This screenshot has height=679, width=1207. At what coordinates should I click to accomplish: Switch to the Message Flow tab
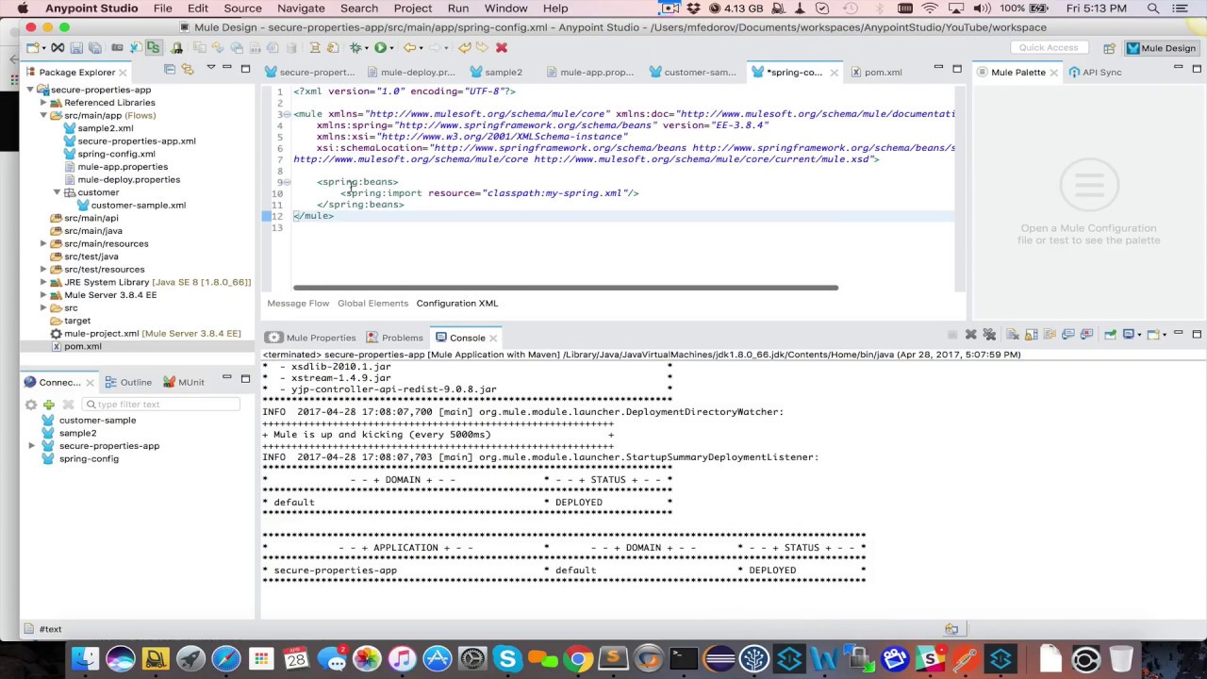point(298,304)
